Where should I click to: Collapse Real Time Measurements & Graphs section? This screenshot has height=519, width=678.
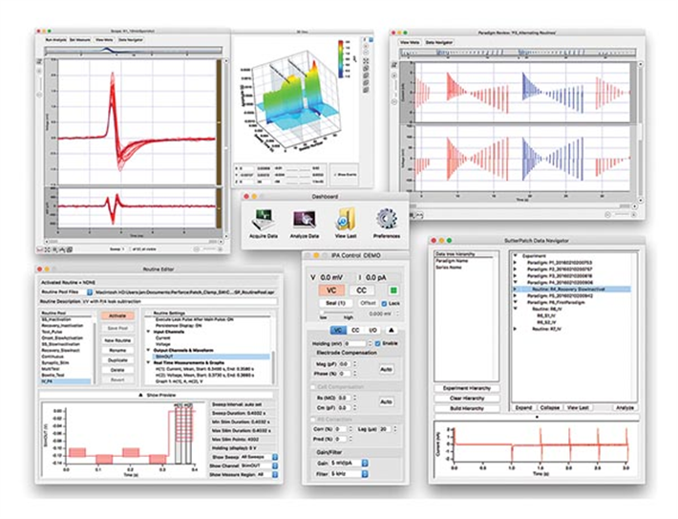[149, 363]
